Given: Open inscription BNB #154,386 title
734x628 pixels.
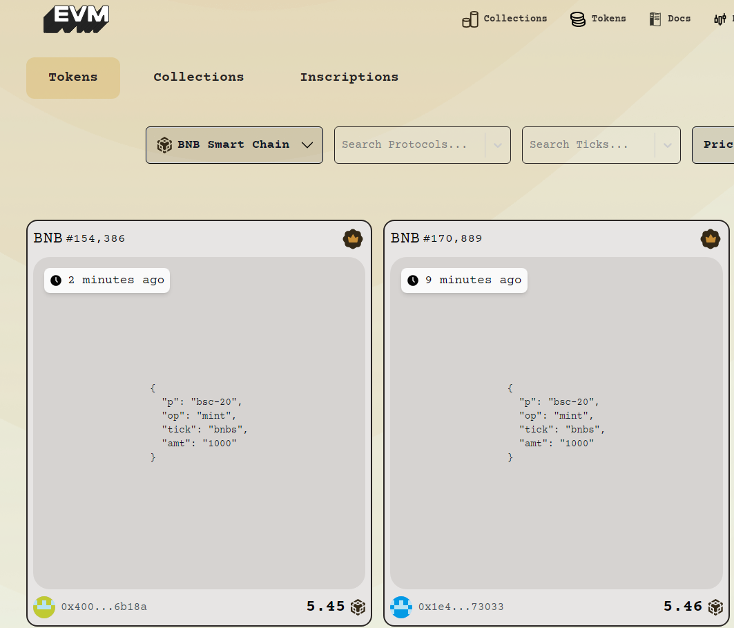Looking at the screenshot, I should (79, 238).
